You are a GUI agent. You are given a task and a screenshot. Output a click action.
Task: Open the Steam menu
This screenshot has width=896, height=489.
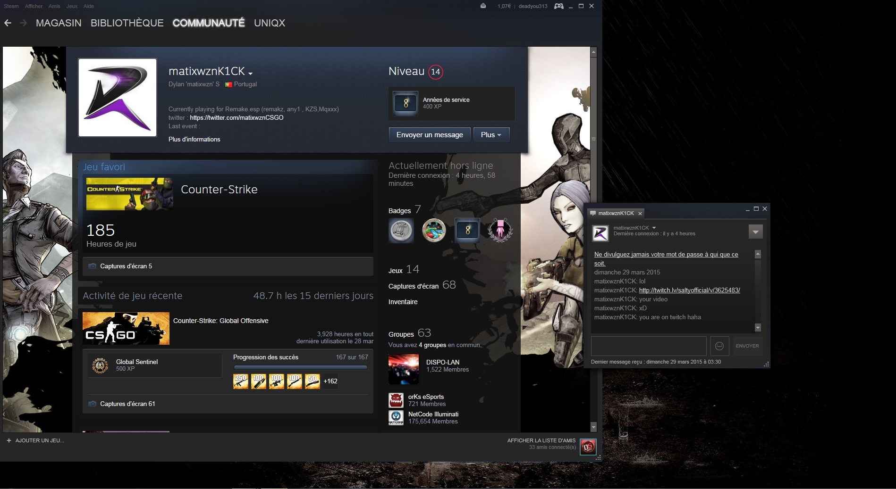click(11, 6)
